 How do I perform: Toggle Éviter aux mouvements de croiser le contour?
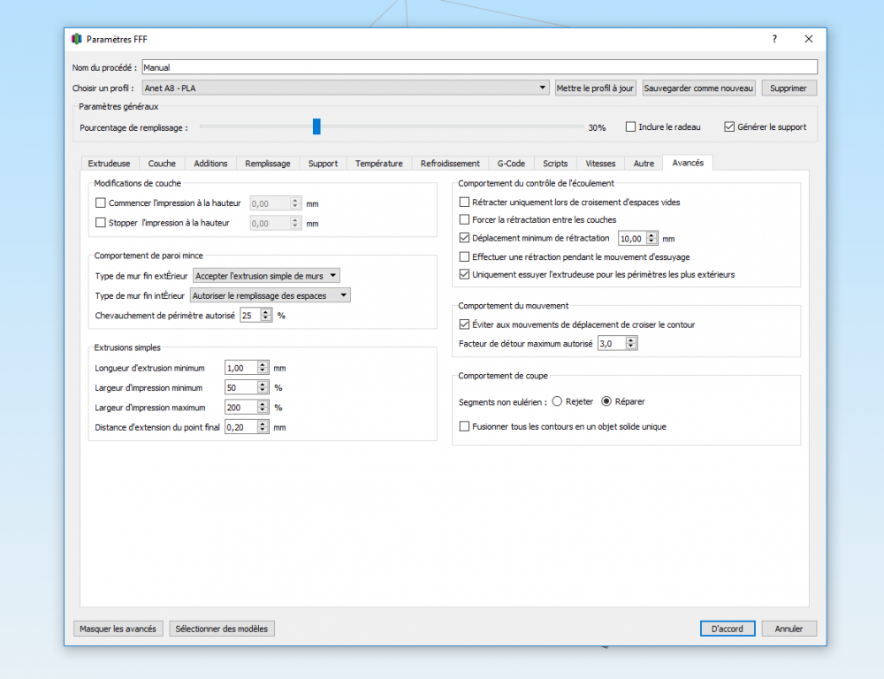click(x=464, y=324)
